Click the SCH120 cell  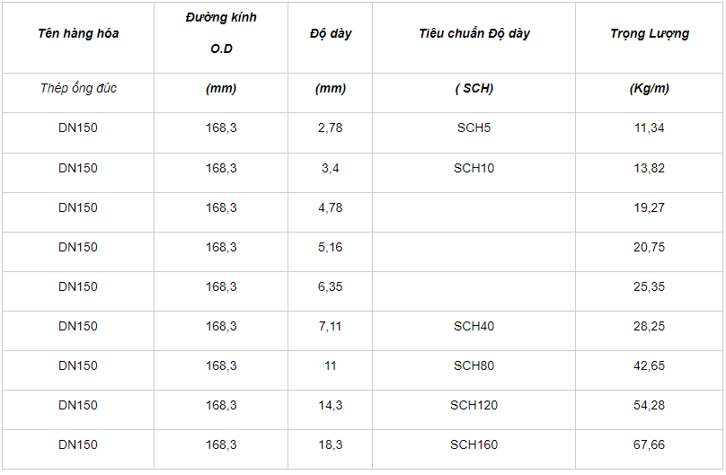pos(474,405)
